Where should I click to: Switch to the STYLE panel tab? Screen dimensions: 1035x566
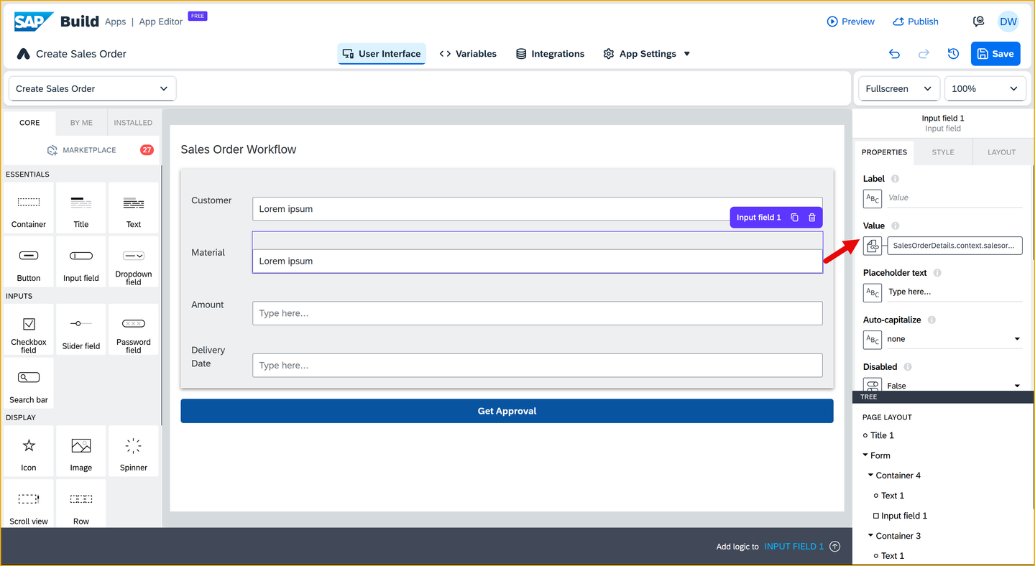click(x=943, y=152)
